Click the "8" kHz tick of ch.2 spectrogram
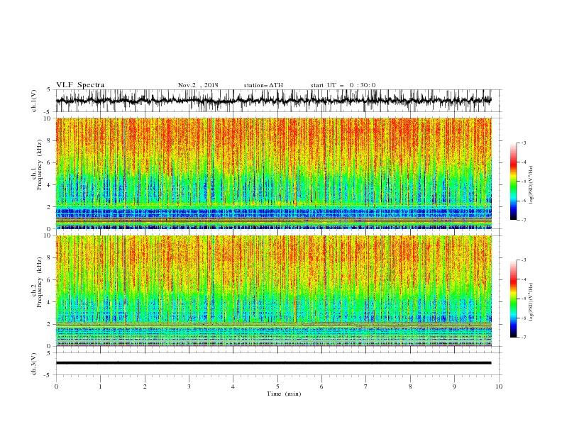The image size is (562, 434). click(x=50, y=258)
